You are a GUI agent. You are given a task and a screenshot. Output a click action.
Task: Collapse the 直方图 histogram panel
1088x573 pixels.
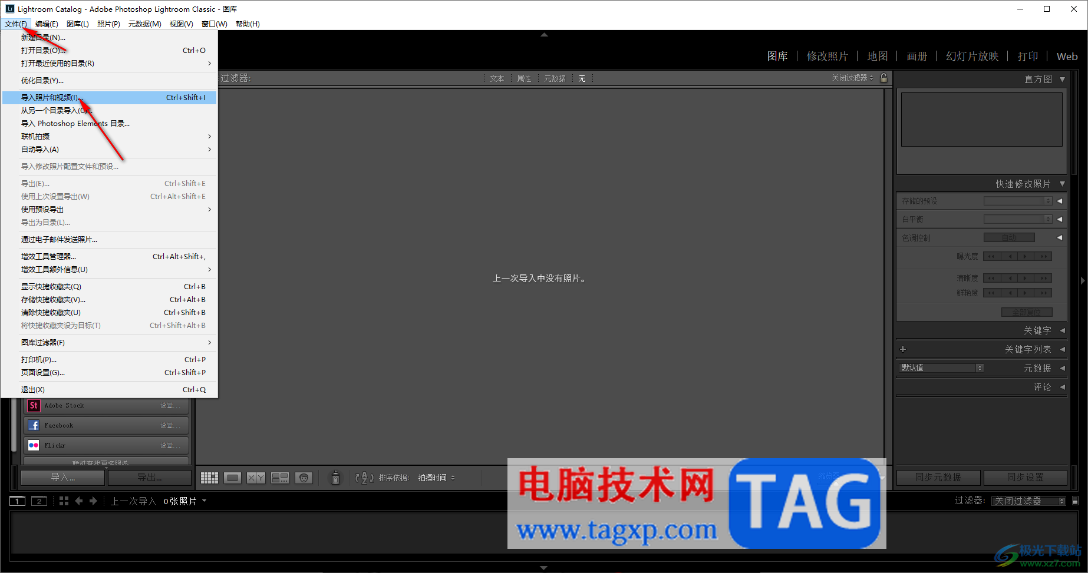1062,79
